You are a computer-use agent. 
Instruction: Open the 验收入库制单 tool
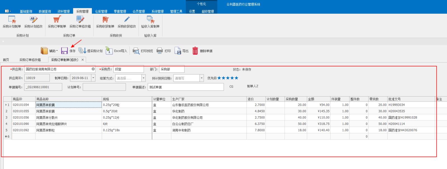(x=150, y=22)
